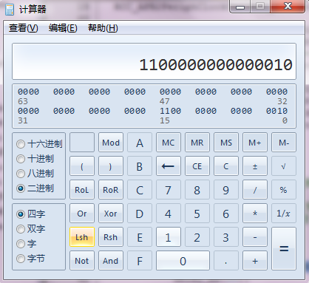Click the hex digit E key
This screenshot has width=309, height=283.
[x=140, y=237]
